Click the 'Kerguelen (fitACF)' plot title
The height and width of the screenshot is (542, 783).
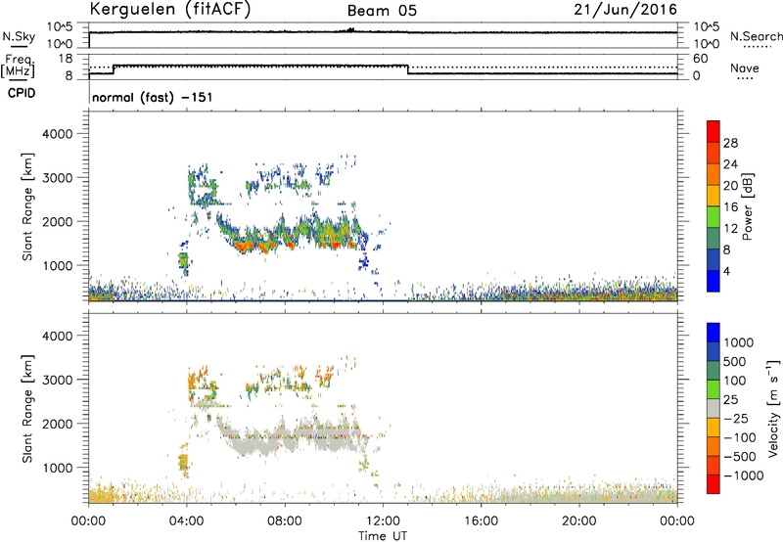pyautogui.click(x=169, y=10)
